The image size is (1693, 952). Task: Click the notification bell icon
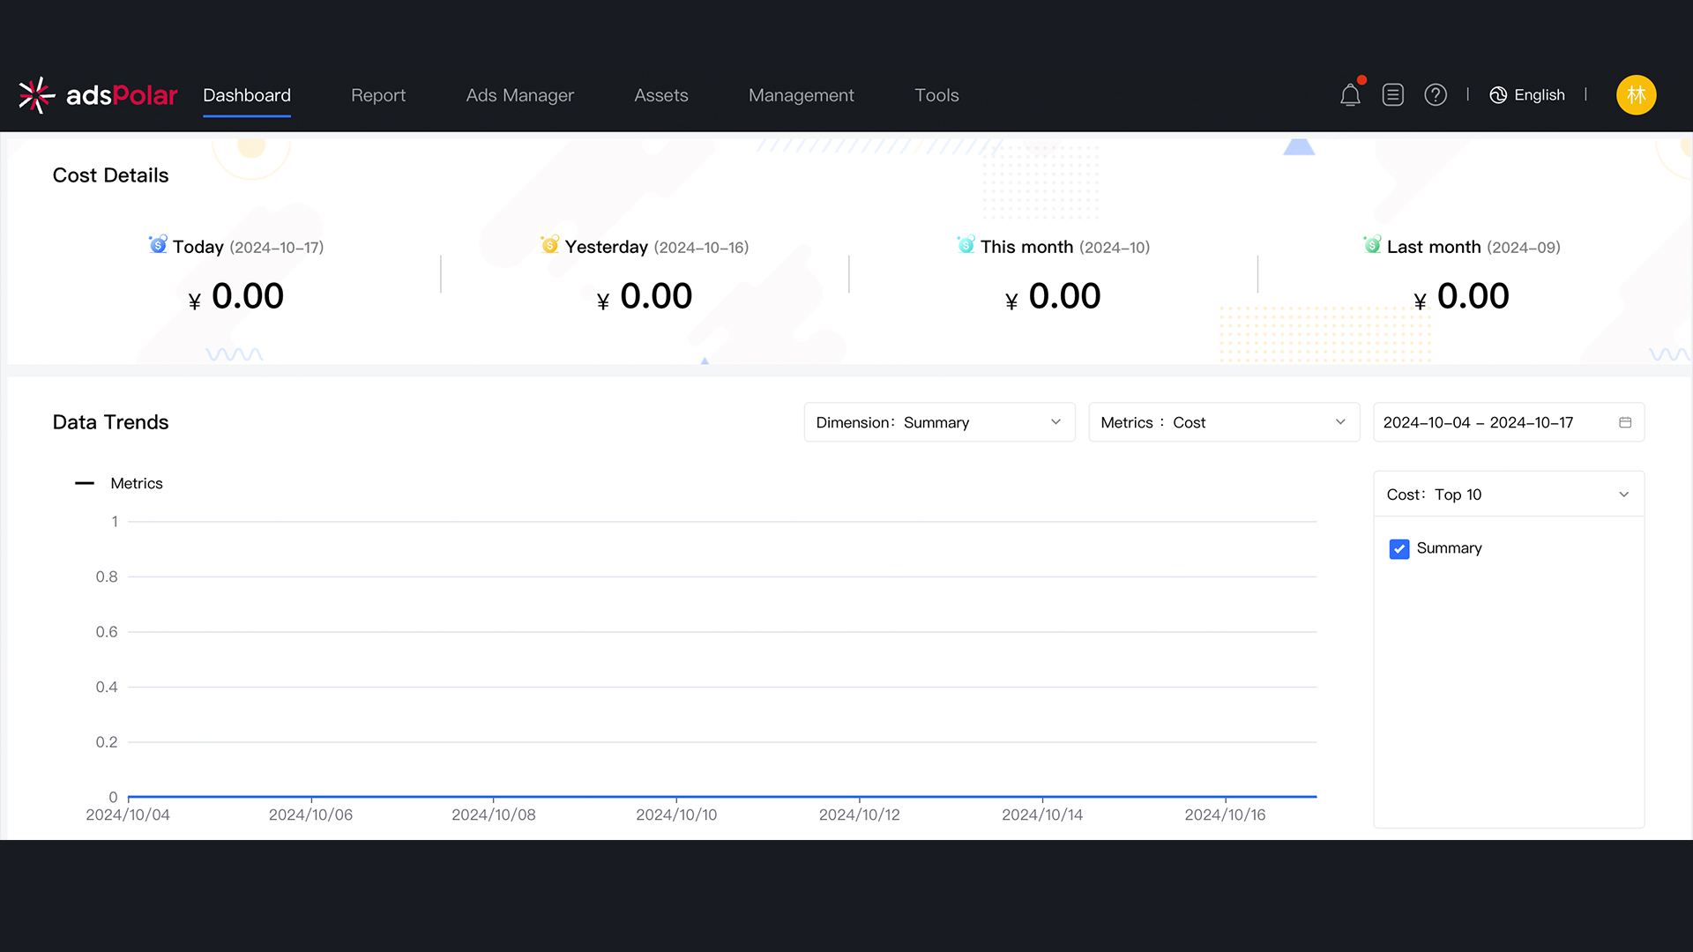coord(1350,95)
